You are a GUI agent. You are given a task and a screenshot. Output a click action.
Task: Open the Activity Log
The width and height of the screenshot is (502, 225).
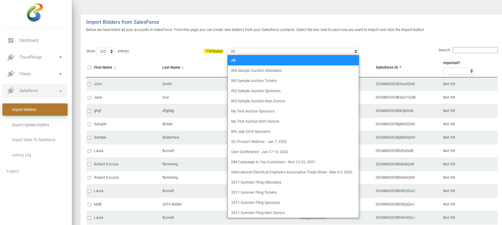(x=22, y=155)
